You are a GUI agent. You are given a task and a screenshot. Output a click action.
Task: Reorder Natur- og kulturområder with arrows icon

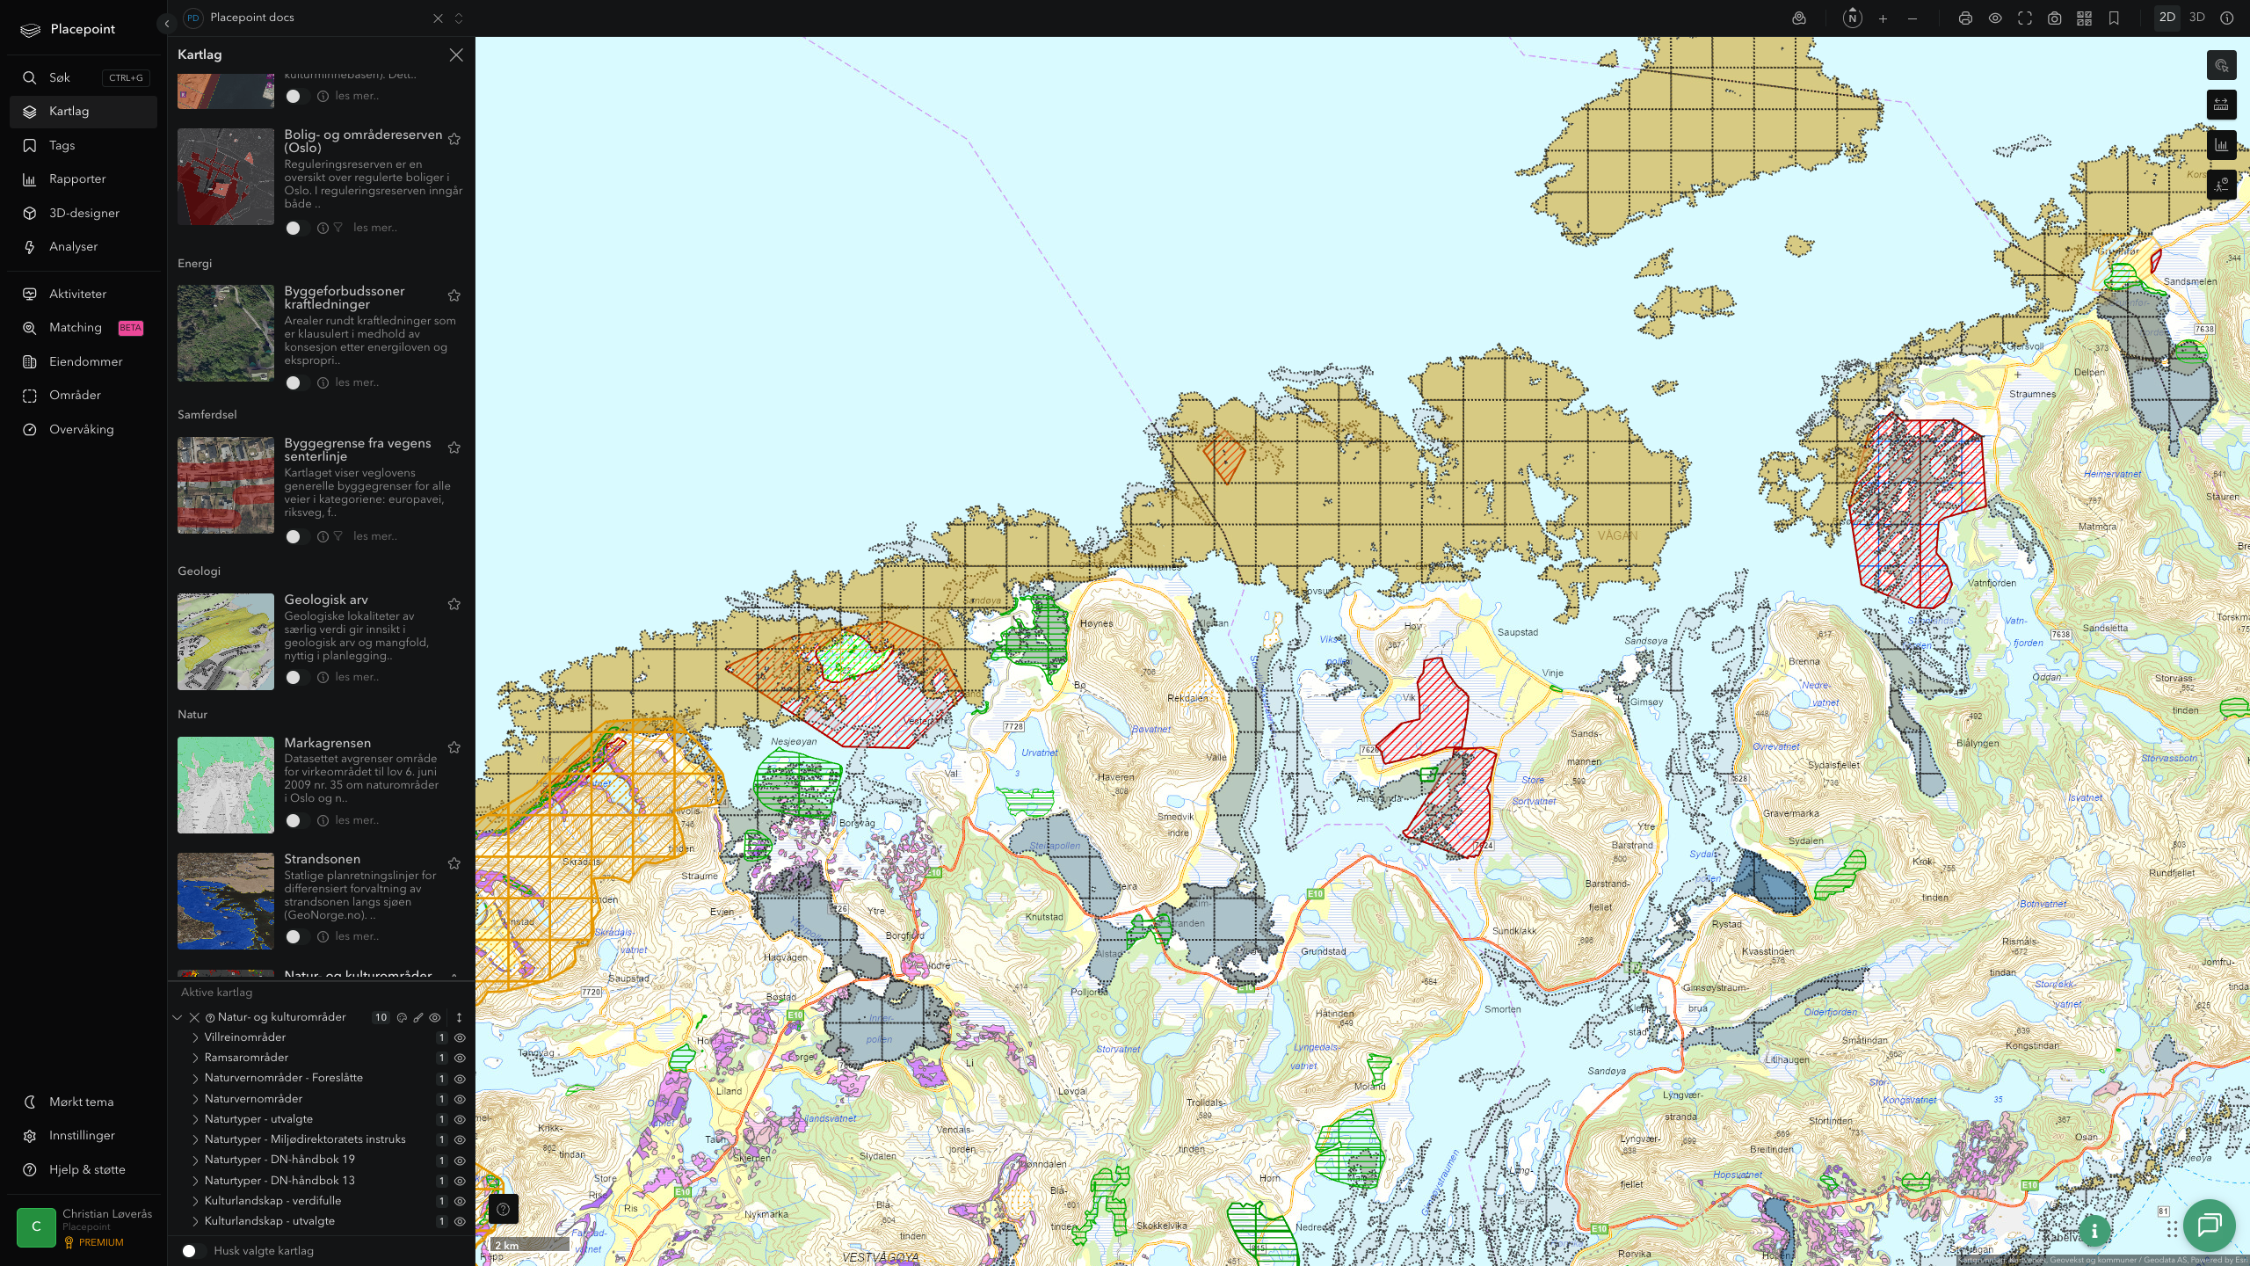click(x=459, y=1018)
